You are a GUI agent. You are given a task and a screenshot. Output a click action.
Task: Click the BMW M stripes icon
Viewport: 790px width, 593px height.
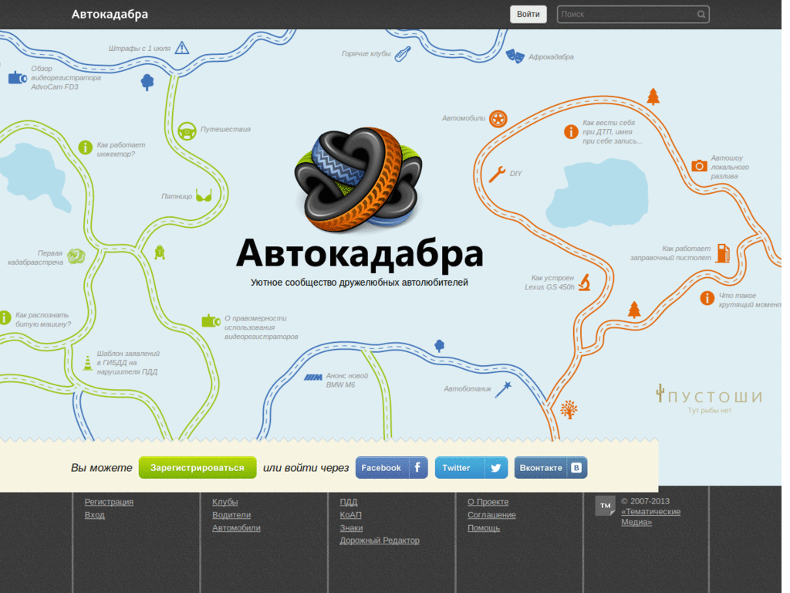point(313,377)
